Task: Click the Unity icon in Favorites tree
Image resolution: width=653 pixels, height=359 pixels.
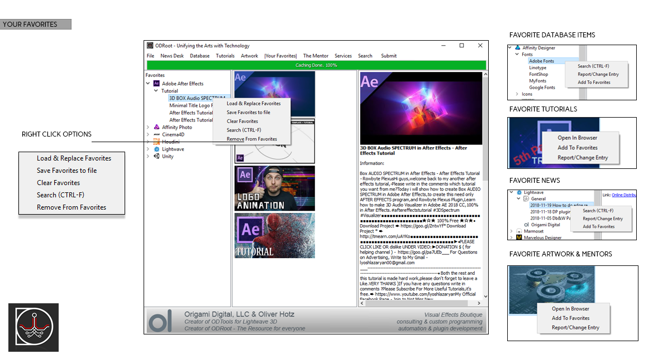Action: [156, 157]
